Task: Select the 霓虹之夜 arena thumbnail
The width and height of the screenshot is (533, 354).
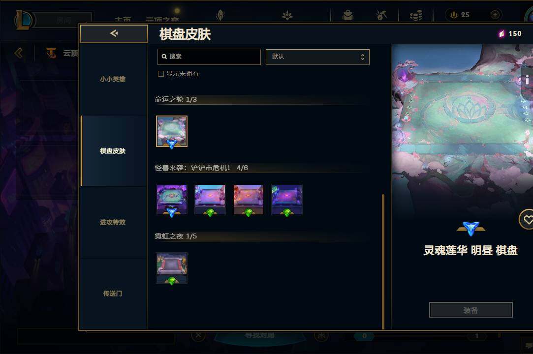Action: (x=172, y=268)
